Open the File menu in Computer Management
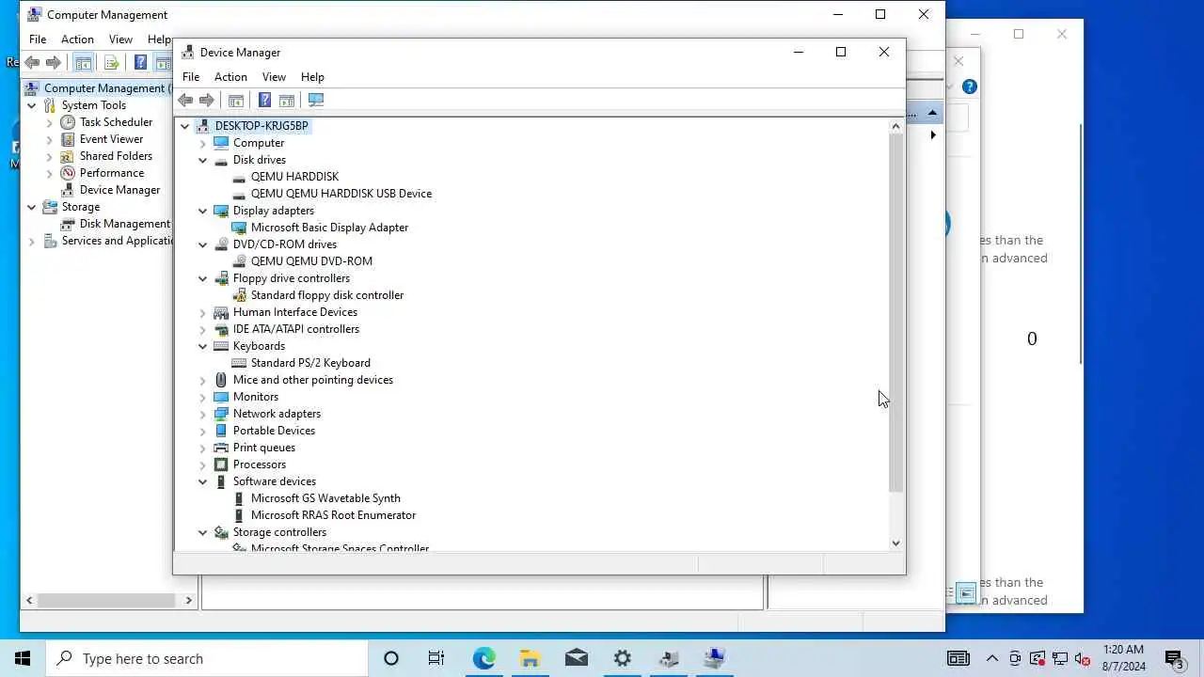The image size is (1204, 677). 38,39
